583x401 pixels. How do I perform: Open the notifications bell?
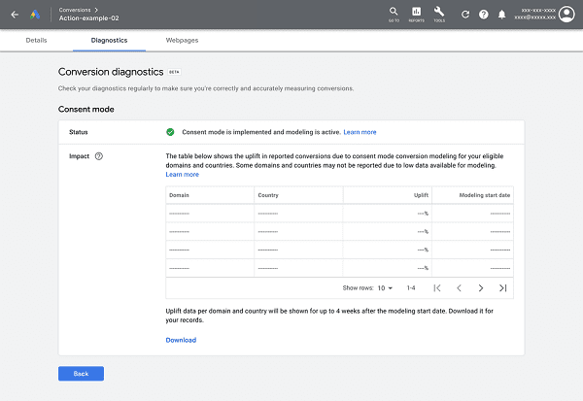[501, 15]
